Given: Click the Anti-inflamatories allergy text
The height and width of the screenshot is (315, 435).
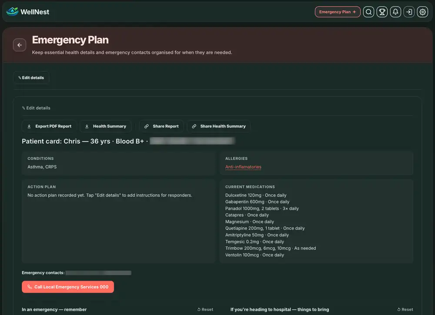Looking at the screenshot, I should [243, 167].
